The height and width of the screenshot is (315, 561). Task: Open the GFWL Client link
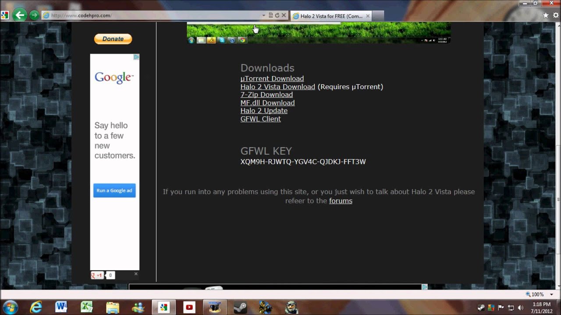260,119
